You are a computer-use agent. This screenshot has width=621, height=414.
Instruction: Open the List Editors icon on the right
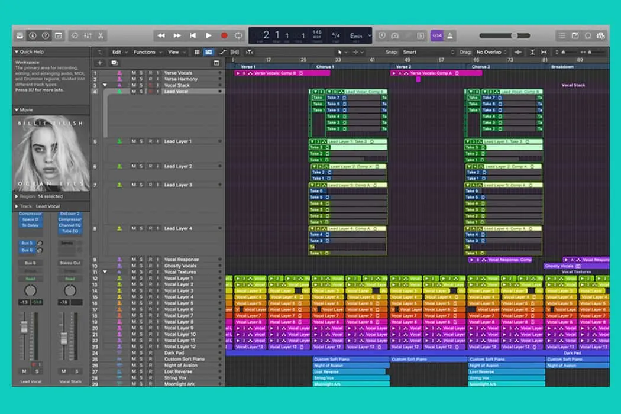click(x=563, y=35)
